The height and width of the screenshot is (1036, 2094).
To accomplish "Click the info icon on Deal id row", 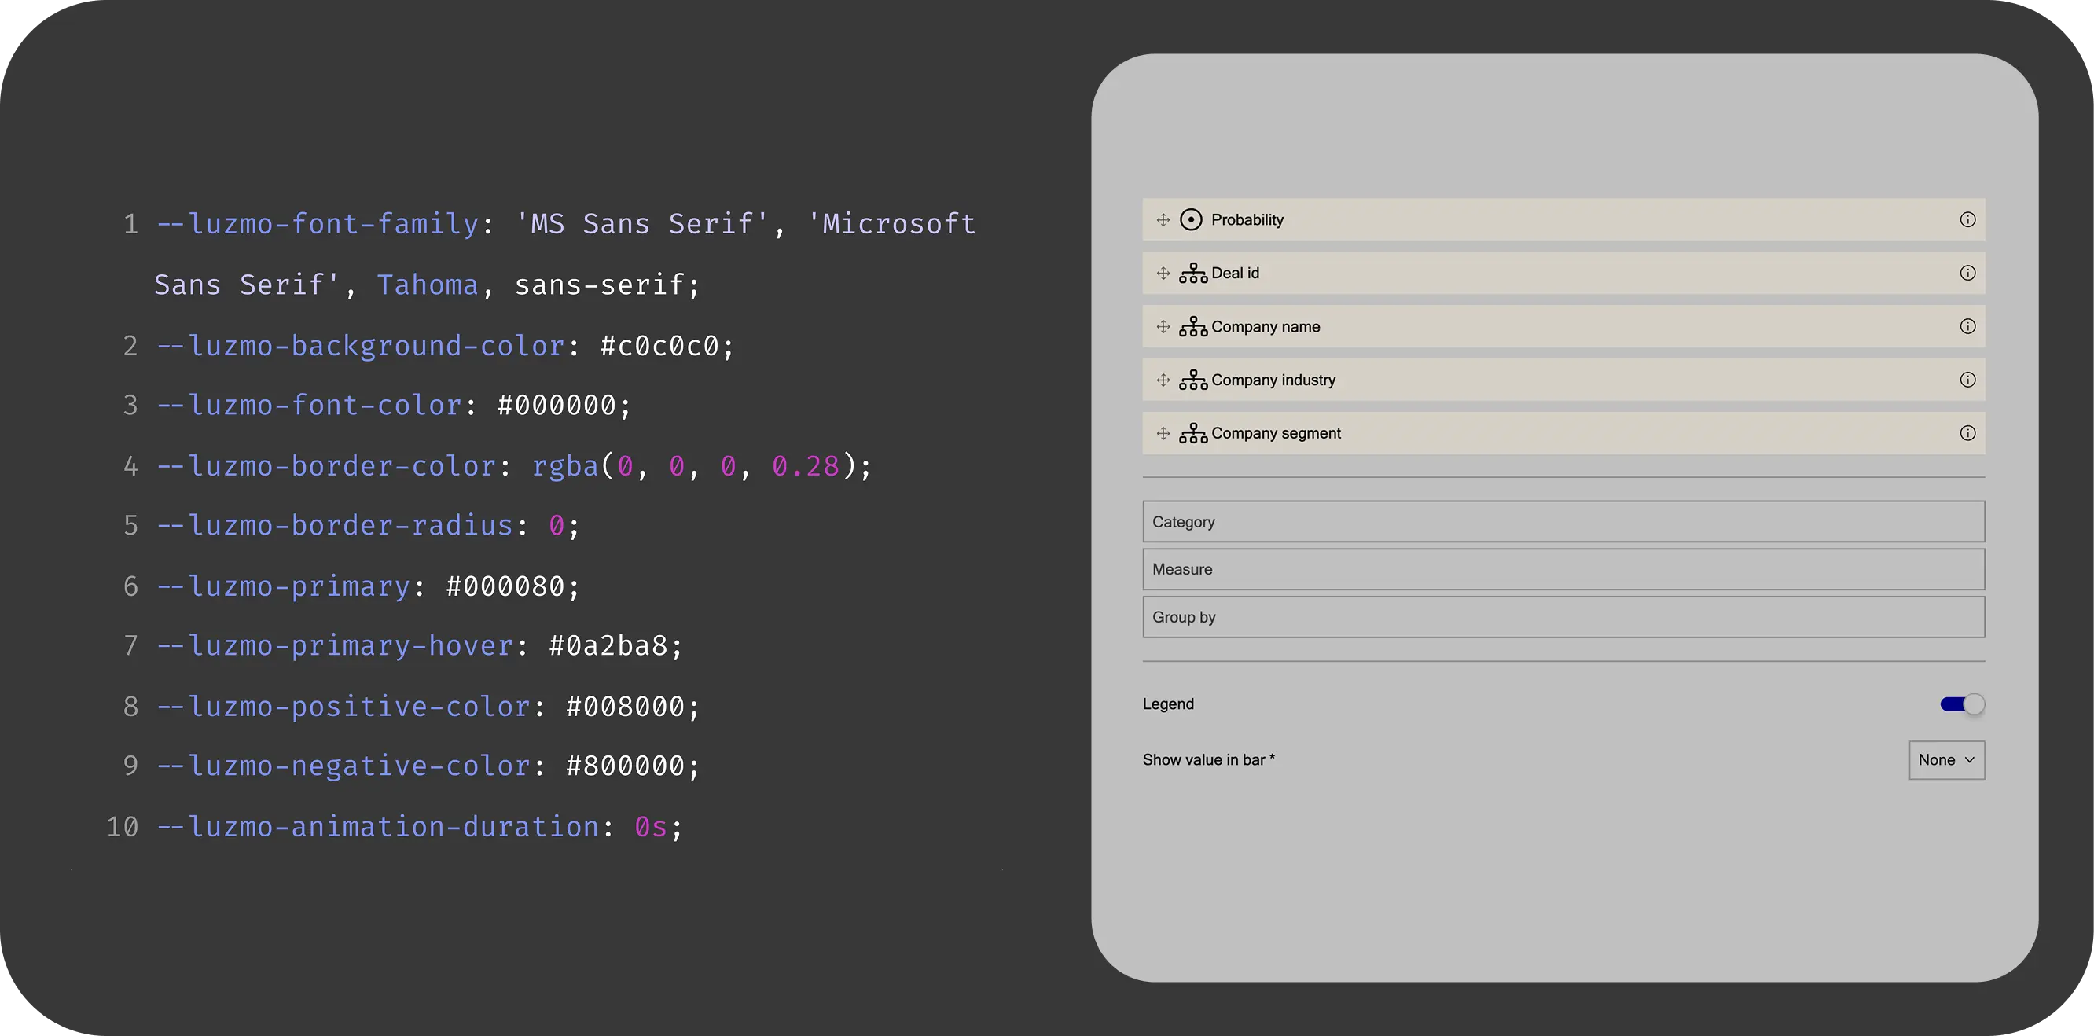I will point(1967,274).
